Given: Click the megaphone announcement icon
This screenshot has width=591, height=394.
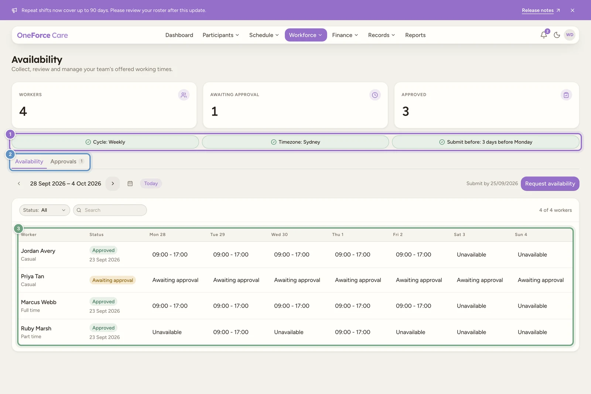Looking at the screenshot, I should click(x=14, y=10).
